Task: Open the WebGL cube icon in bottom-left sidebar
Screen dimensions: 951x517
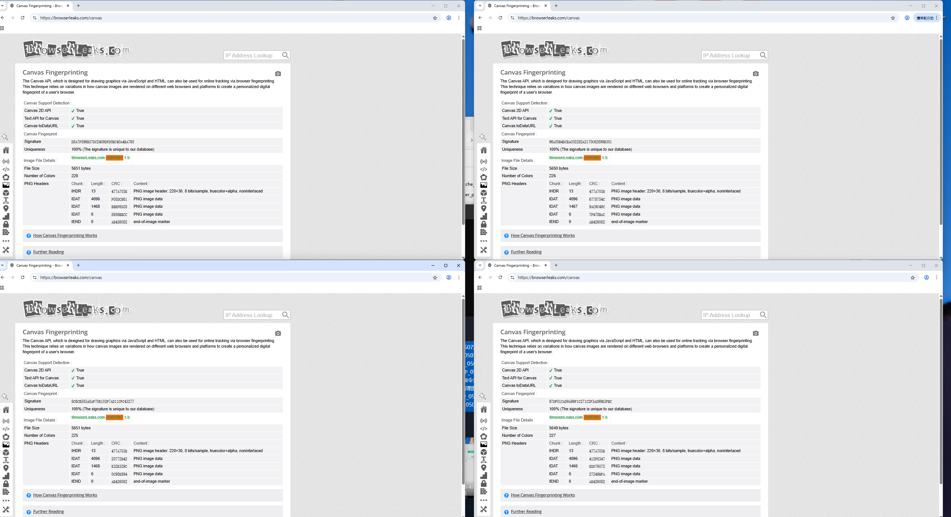Action: [6, 452]
